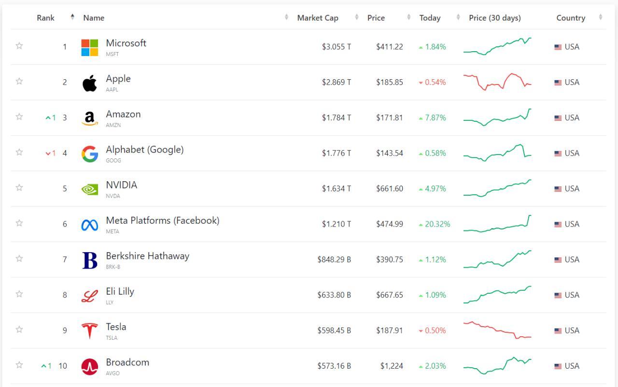Click the USA flag in Apple row
Viewport: 618px width, 387px height.
[558, 83]
